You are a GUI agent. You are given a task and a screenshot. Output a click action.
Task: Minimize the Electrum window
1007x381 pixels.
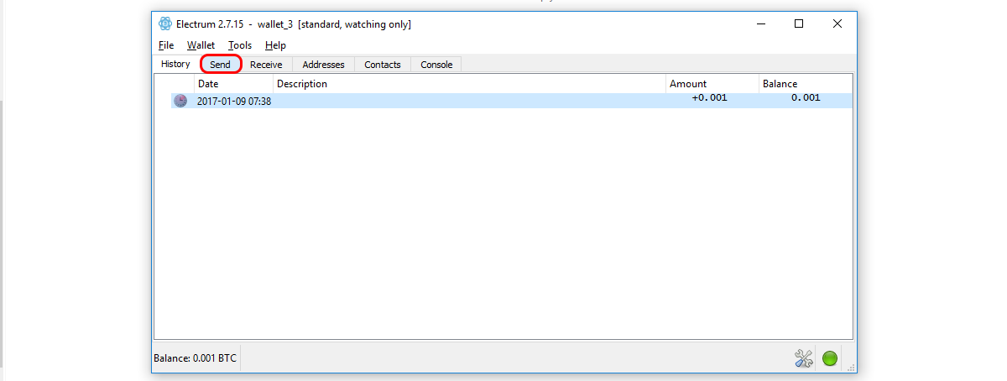click(759, 24)
